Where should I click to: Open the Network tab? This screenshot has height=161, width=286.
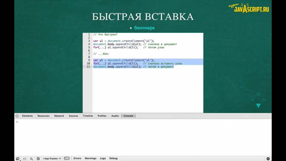59,116
